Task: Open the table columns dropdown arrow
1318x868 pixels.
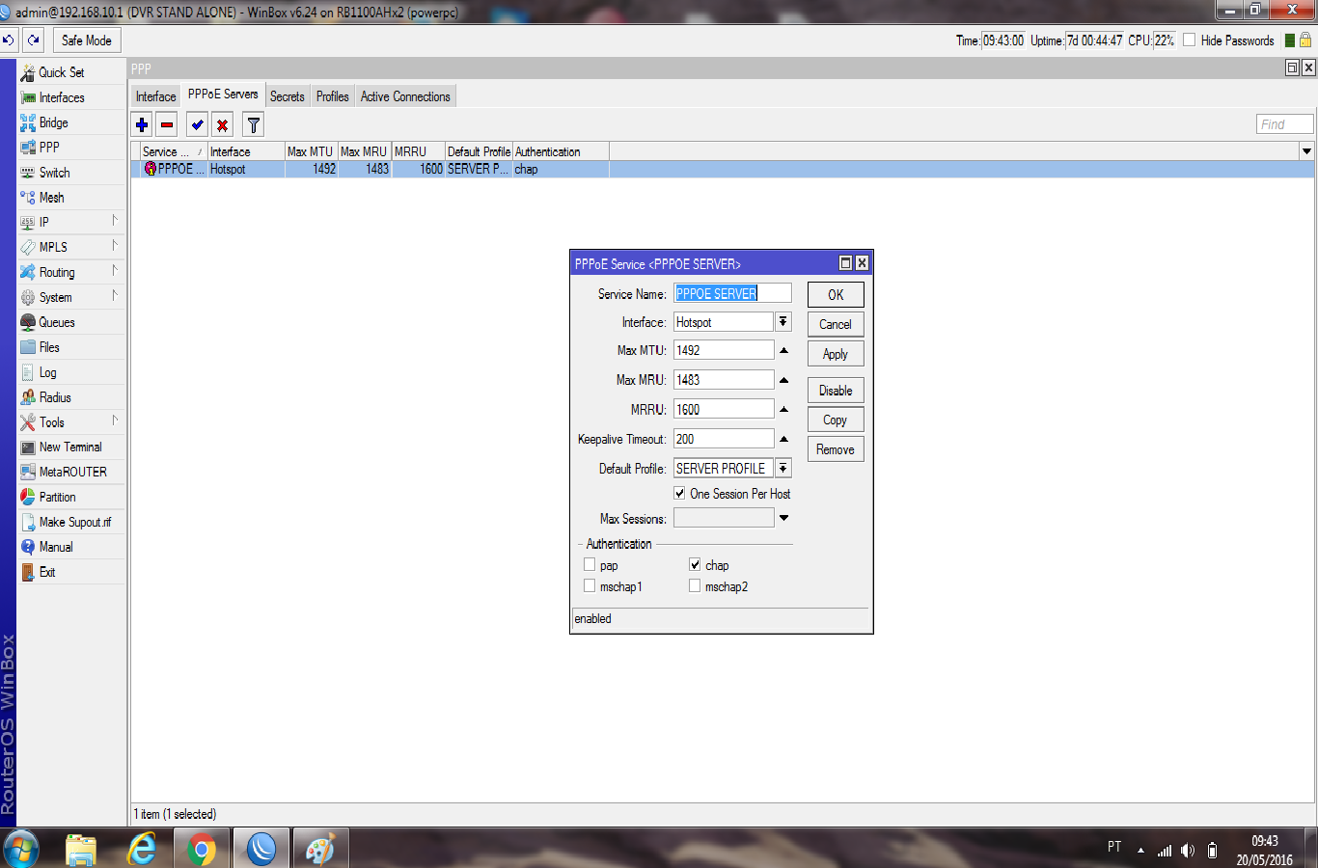Action: [1306, 151]
